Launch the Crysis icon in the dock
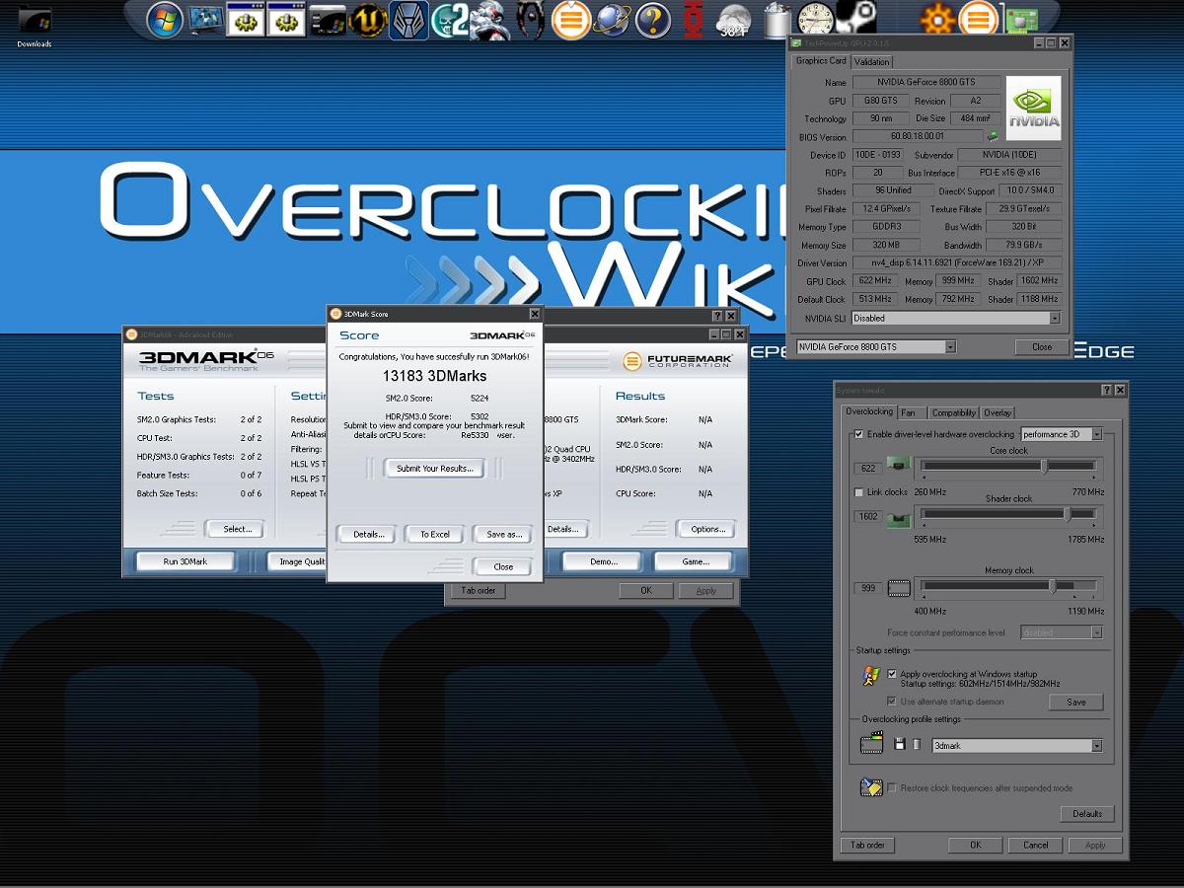 tap(487, 20)
